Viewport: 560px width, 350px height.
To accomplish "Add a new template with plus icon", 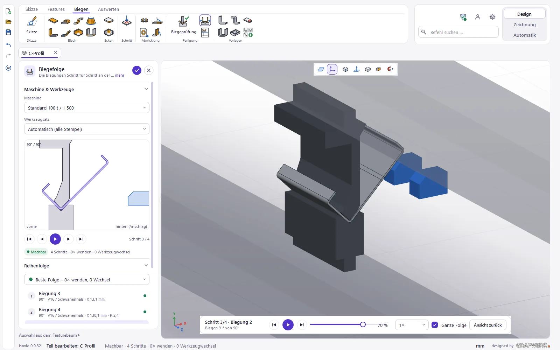I will pyautogui.click(x=248, y=33).
